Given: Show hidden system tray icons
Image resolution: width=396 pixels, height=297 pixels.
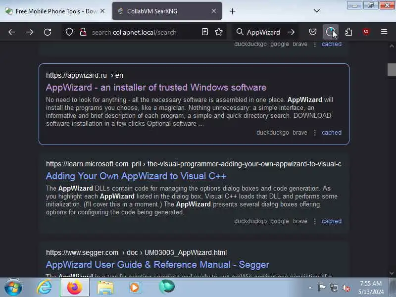Looking at the screenshot, I should (310, 288).
